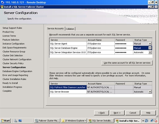159x124 pixels.
Task: Use the same account for all services
Action: pyautogui.click(x=127, y=63)
